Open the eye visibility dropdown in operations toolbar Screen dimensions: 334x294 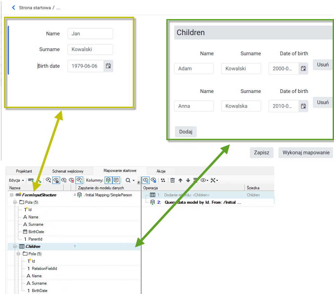(x=204, y=180)
